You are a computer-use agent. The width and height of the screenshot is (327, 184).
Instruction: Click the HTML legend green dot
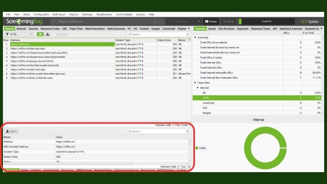pos(197,148)
